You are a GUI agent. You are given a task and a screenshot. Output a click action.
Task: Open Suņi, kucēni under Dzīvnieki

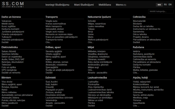coord(51,81)
